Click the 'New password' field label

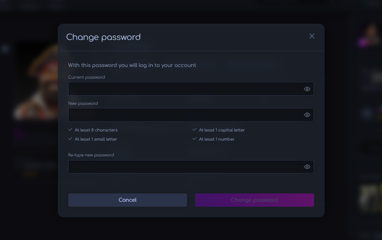coord(82,103)
